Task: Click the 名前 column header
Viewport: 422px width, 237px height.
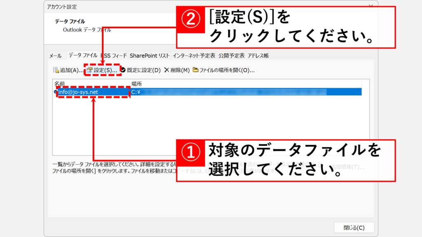Action: (91, 84)
